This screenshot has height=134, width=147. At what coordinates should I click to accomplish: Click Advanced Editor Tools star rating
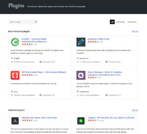pos(93,41)
